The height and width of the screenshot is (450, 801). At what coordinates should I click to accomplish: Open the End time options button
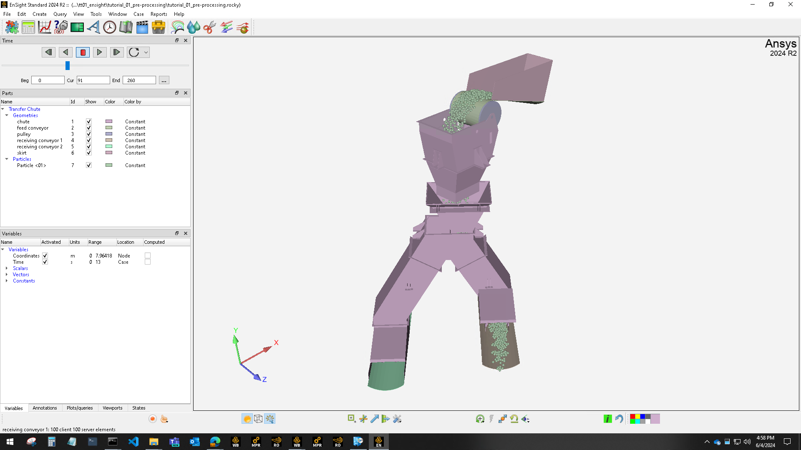[x=164, y=80]
